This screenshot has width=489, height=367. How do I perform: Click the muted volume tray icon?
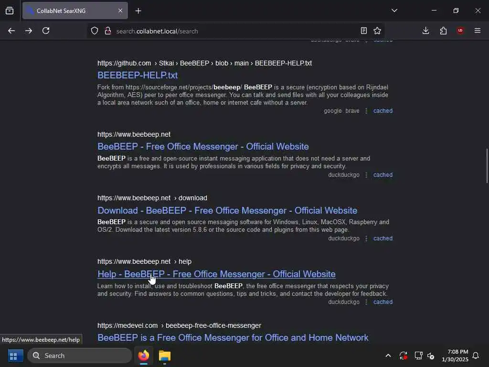(x=431, y=356)
